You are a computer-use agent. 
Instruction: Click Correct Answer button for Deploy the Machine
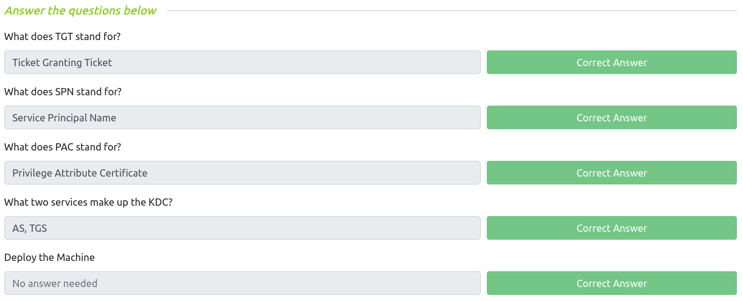[x=612, y=283]
